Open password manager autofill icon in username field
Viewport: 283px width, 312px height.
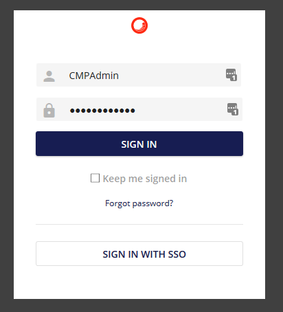(231, 75)
